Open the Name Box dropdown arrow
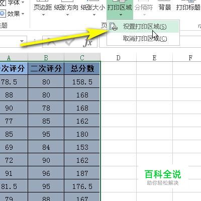The height and width of the screenshot is (201, 201). 22,41
